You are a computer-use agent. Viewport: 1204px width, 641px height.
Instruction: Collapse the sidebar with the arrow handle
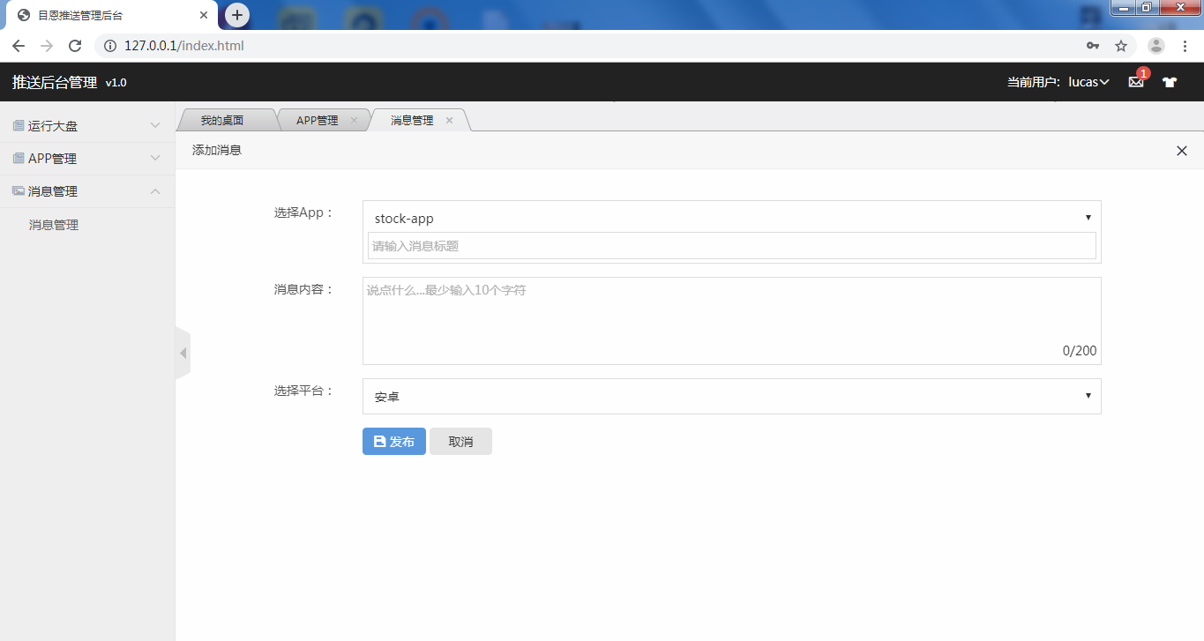point(183,353)
